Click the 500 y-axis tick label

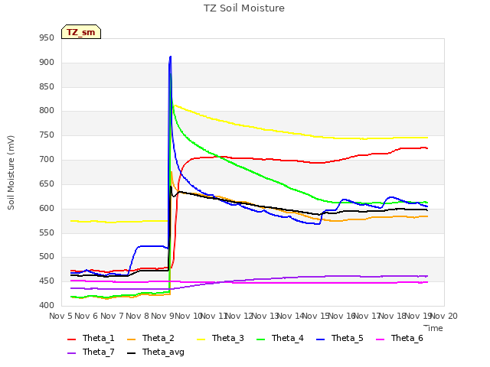[x=47, y=257]
